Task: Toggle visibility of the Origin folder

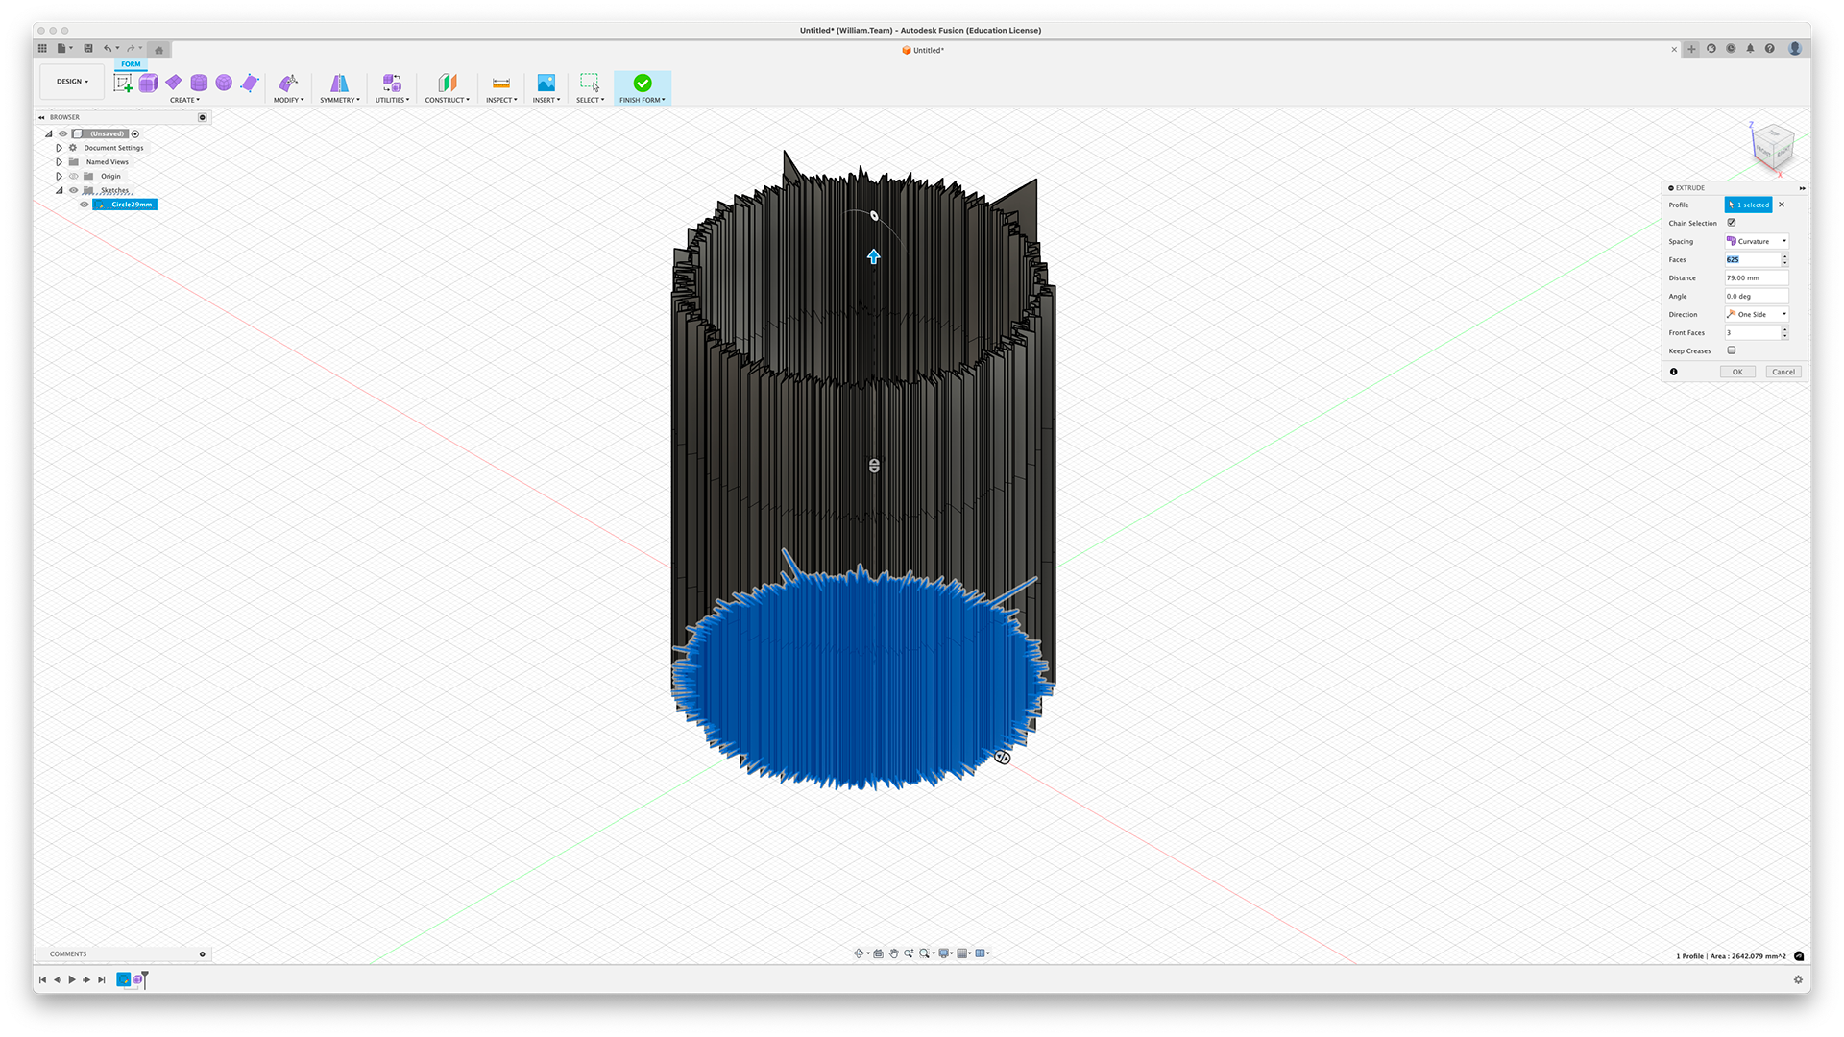Action: [x=74, y=176]
